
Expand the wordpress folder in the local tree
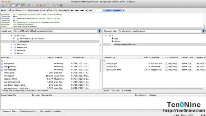(14, 42)
